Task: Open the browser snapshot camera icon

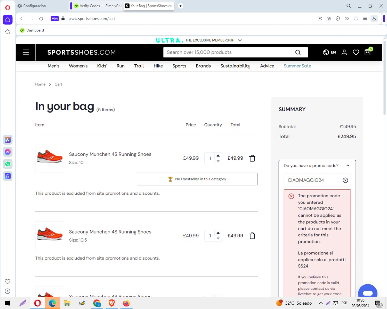Action: click(x=329, y=19)
